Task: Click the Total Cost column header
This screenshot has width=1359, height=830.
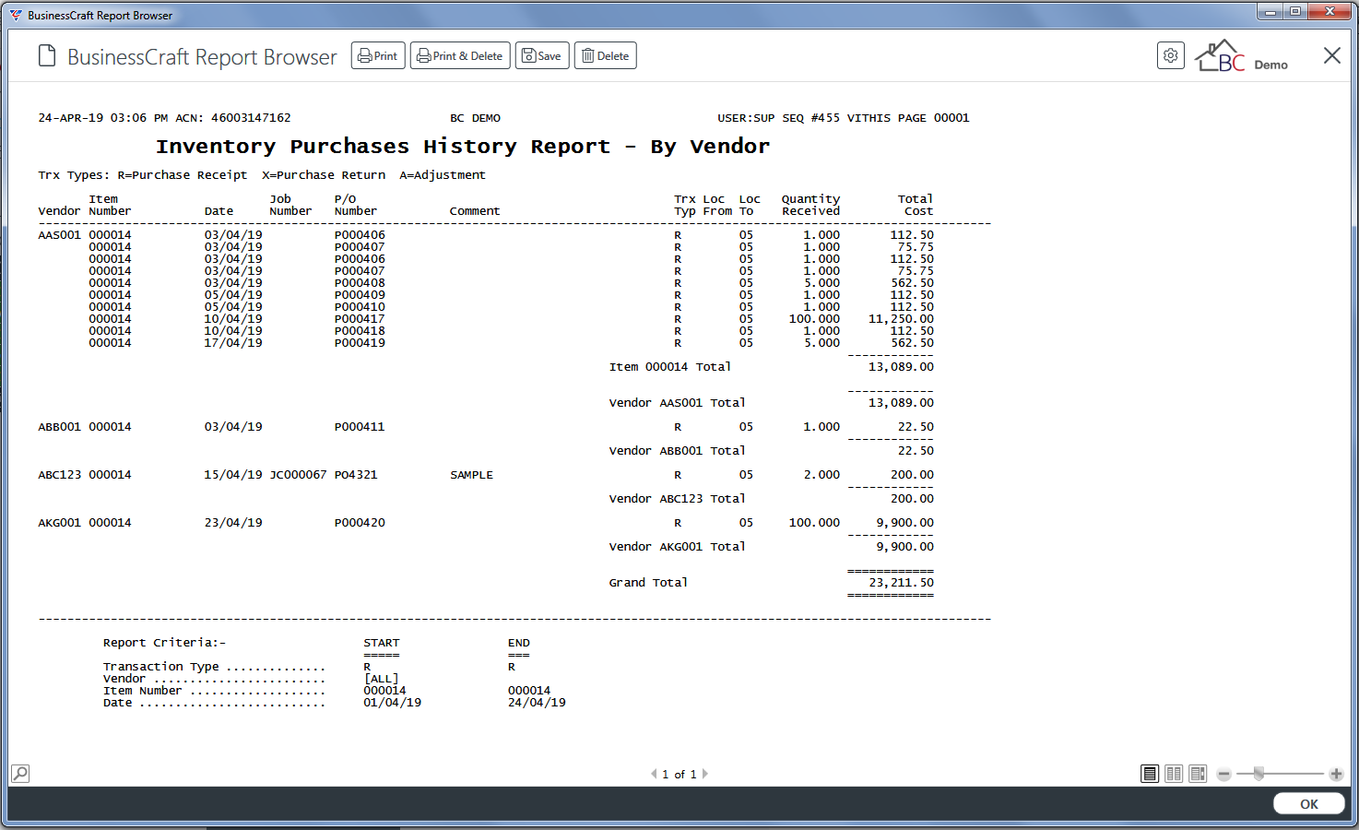Action: (916, 205)
